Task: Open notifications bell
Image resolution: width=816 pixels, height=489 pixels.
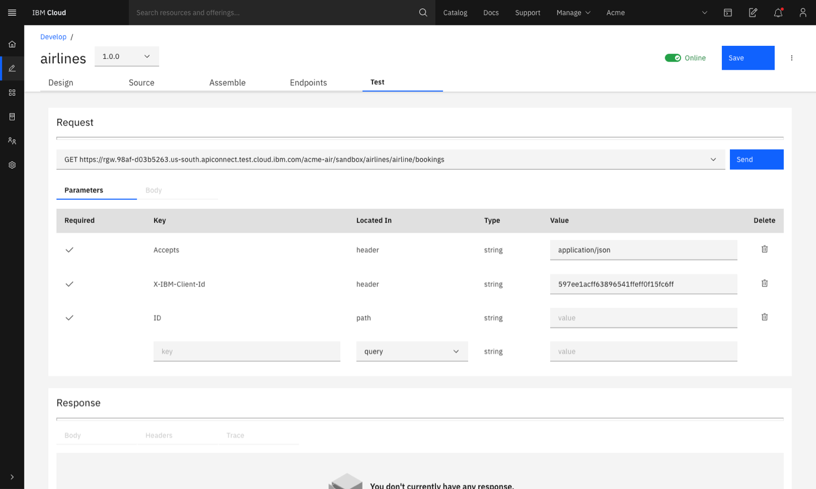Action: click(778, 12)
